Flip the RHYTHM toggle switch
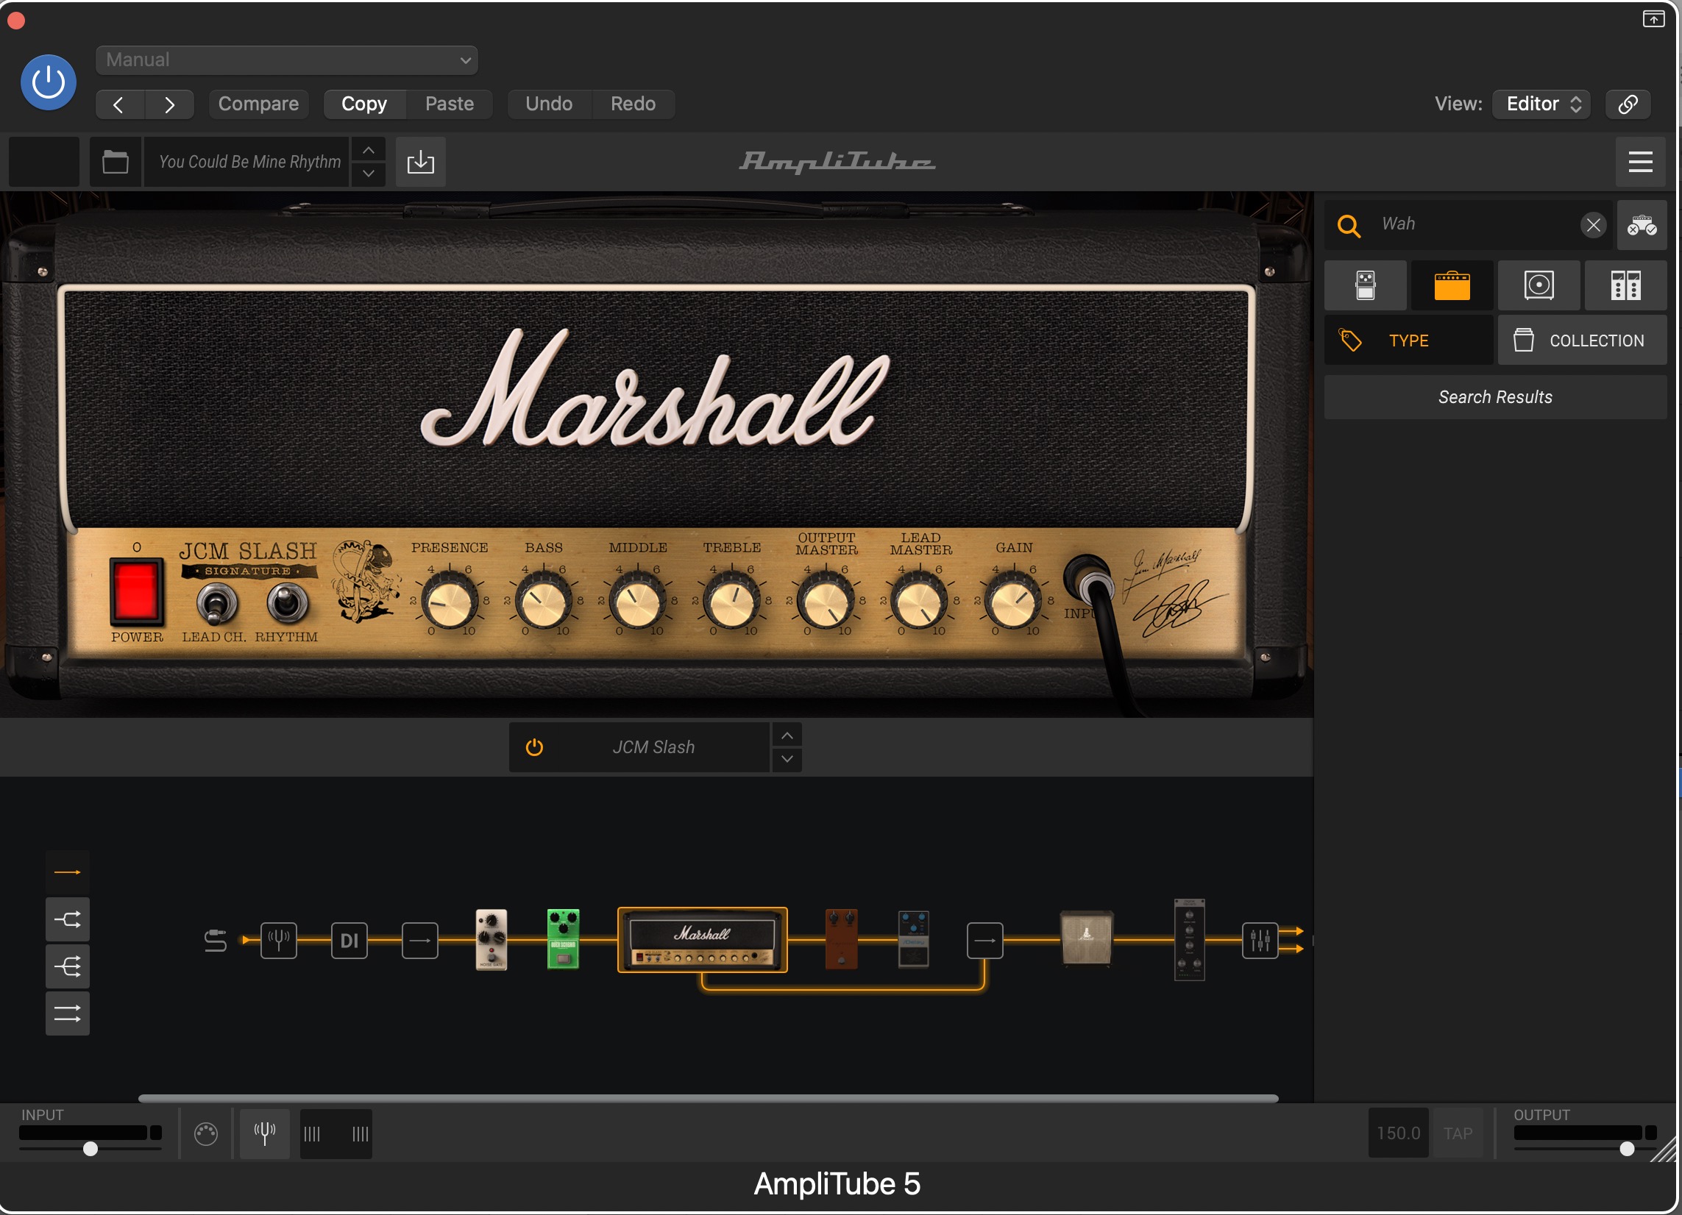This screenshot has height=1215, width=1682. coord(287,602)
